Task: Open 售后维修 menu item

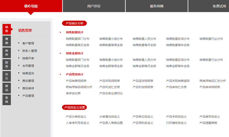Action: point(28,88)
